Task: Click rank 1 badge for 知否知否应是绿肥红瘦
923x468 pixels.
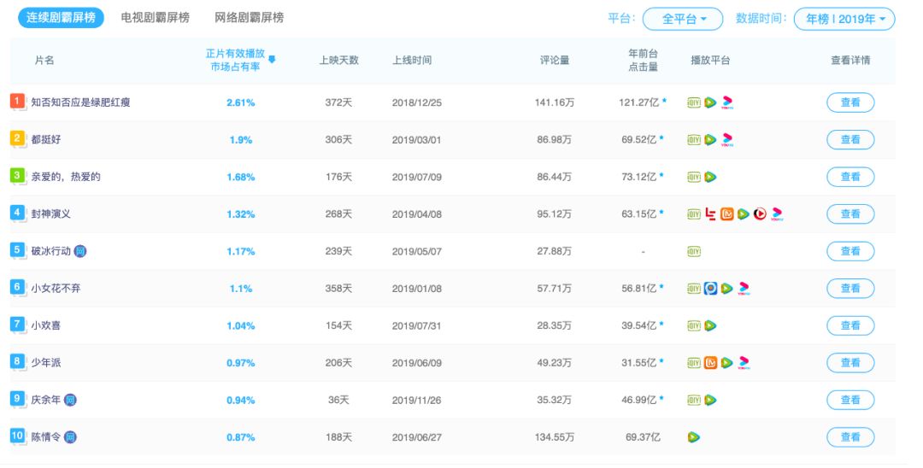Action: tap(17, 102)
